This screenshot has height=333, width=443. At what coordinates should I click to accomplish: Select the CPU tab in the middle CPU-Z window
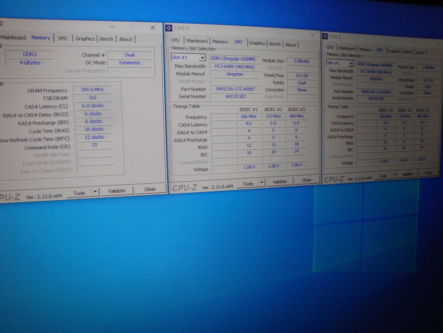click(175, 40)
